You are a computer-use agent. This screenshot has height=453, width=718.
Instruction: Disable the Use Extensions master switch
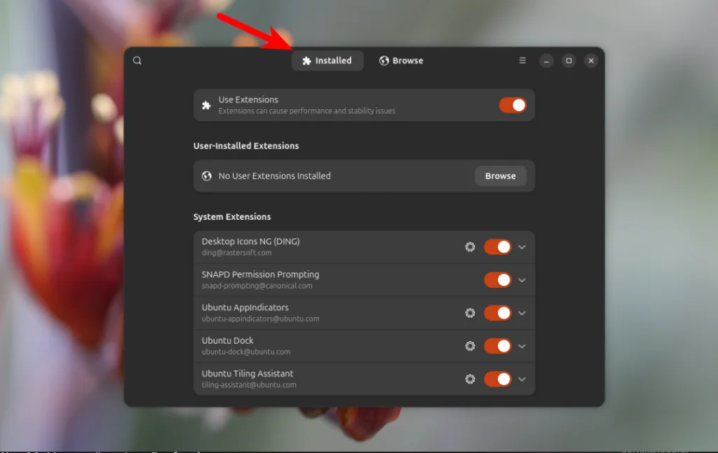point(513,104)
